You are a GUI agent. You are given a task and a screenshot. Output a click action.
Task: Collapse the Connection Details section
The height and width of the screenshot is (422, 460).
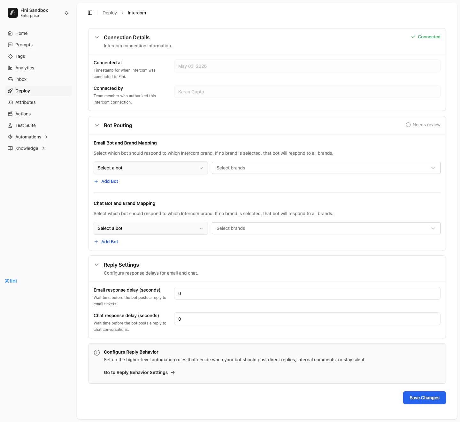pos(97,37)
